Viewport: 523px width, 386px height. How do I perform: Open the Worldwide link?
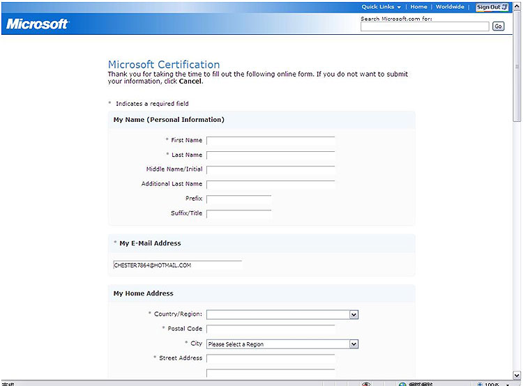click(x=450, y=7)
